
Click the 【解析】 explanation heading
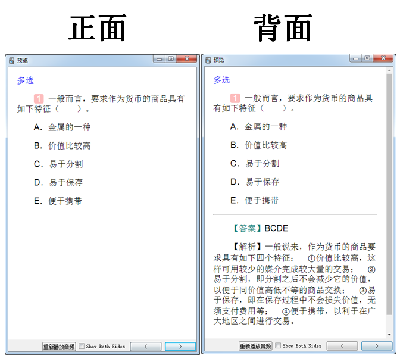247,247
